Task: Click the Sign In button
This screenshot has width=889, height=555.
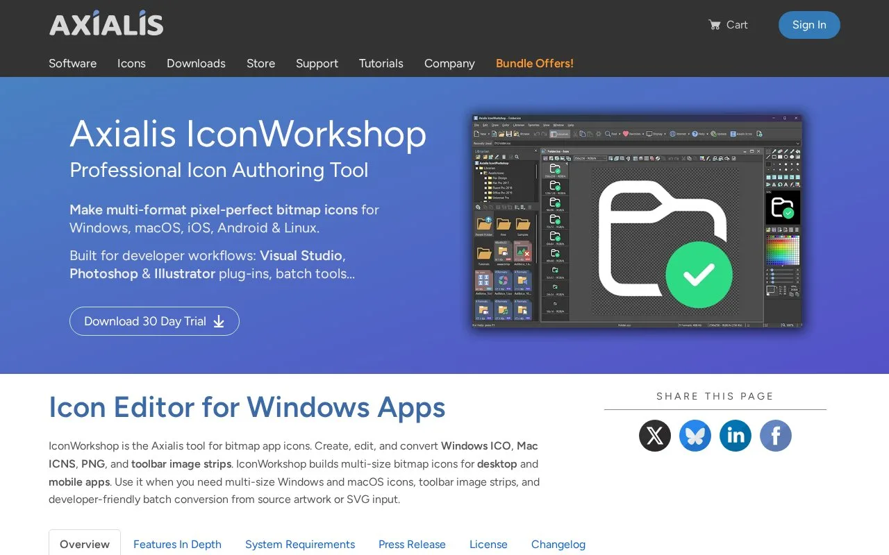Action: 809,25
